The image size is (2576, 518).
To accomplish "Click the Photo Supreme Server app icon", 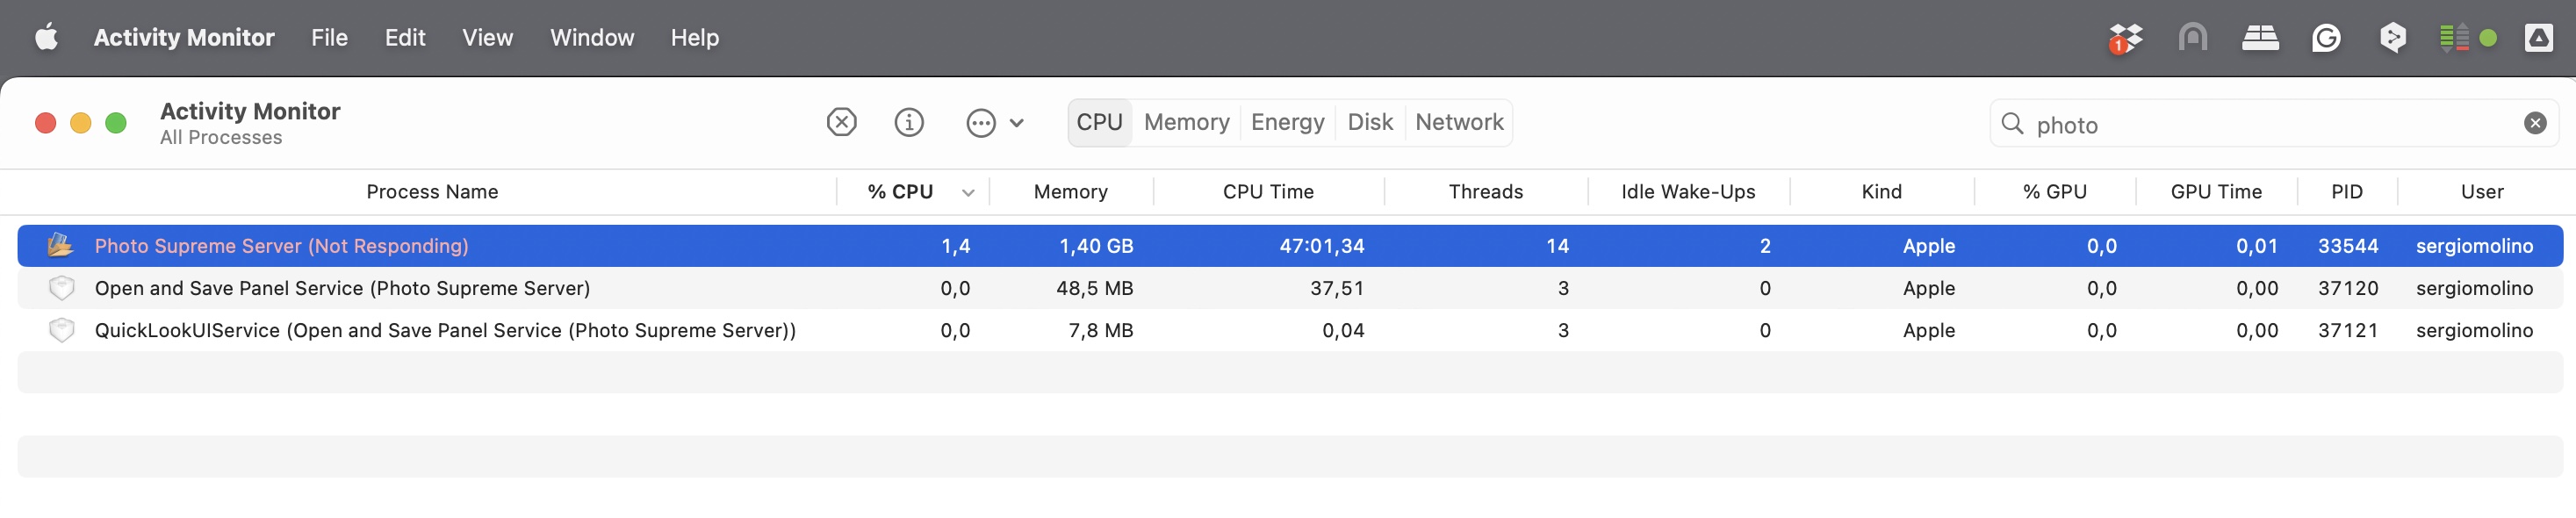I will click(61, 245).
